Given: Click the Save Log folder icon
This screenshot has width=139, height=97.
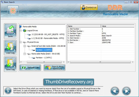Looking at the screenshot, I should pos(10,64).
